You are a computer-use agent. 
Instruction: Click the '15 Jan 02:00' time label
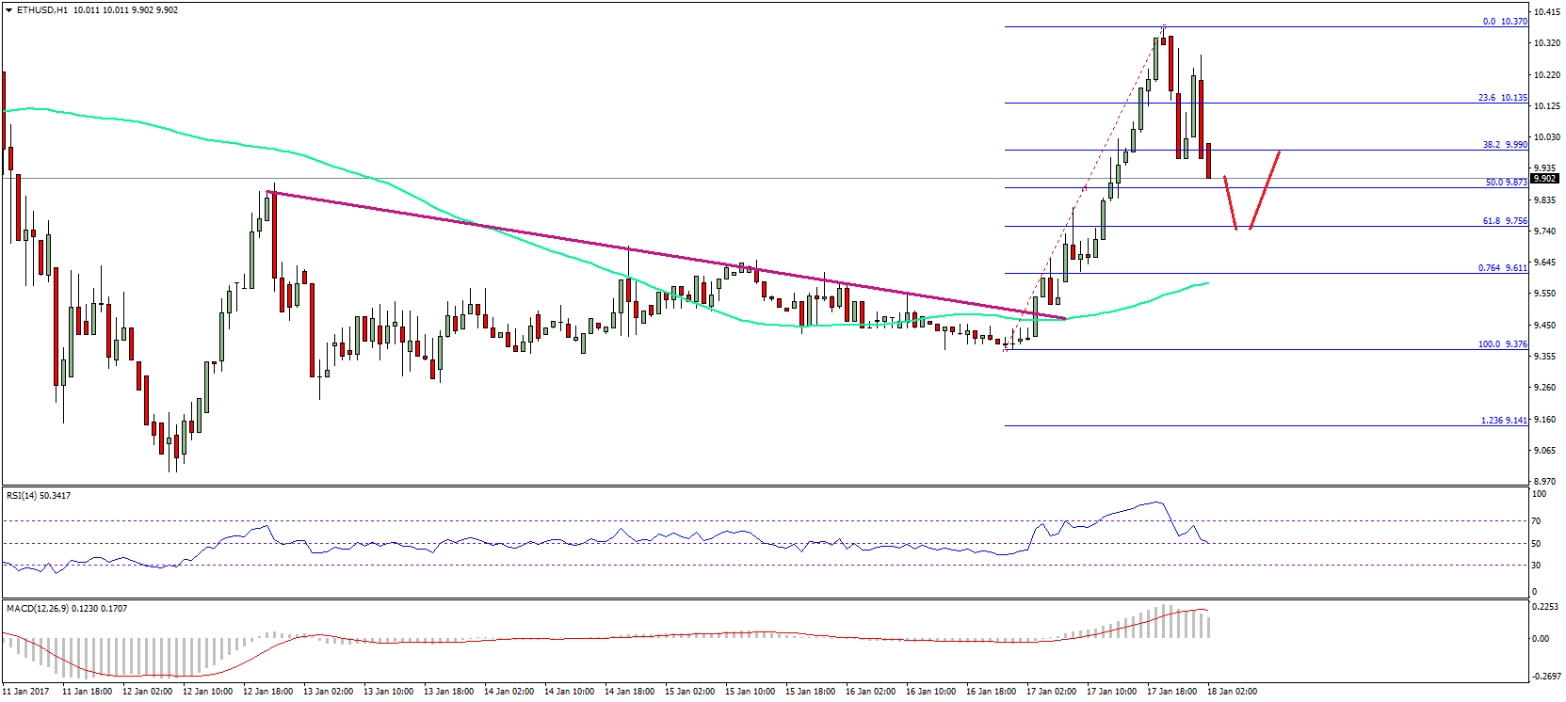tap(690, 692)
